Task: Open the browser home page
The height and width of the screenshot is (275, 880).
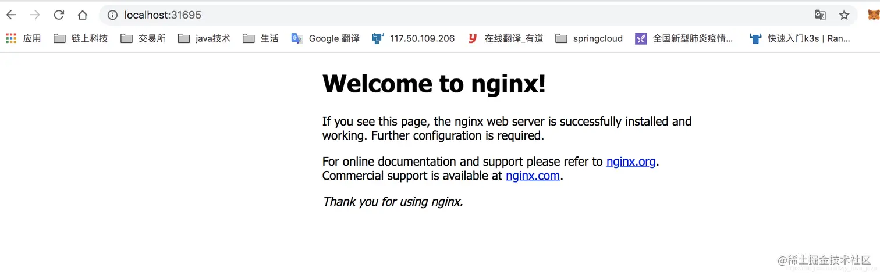Action: (83, 15)
